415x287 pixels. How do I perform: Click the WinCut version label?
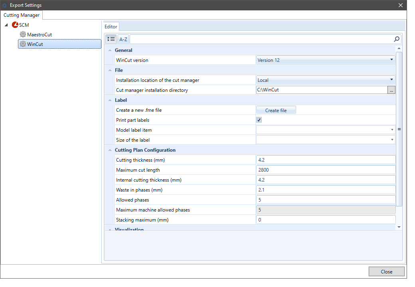point(132,60)
